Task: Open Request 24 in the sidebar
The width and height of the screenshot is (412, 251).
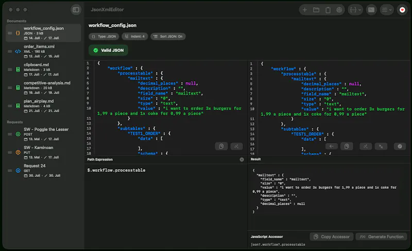Action: (x=43, y=170)
